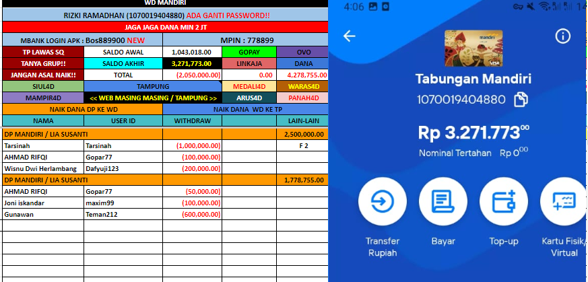
Task: Select the JANGAN ASAL NAIK!! cell
Action: coord(43,75)
